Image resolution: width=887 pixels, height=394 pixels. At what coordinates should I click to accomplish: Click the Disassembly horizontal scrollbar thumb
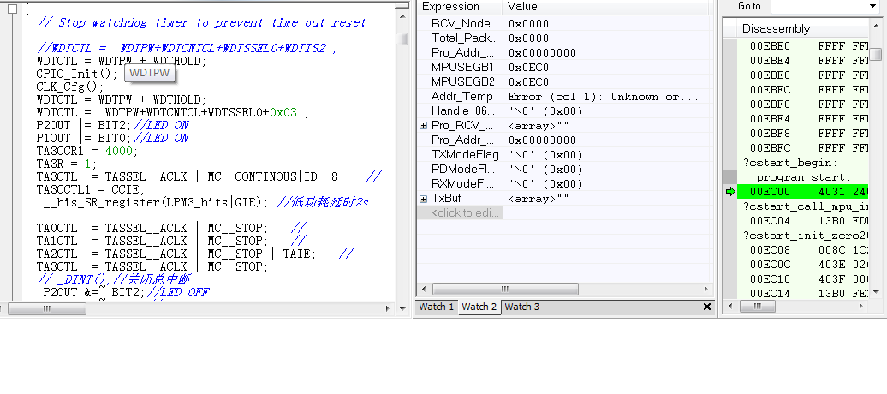pos(758,307)
